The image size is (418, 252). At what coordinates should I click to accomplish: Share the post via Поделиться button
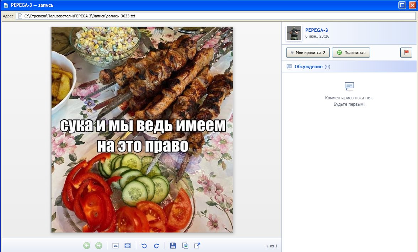351,53
